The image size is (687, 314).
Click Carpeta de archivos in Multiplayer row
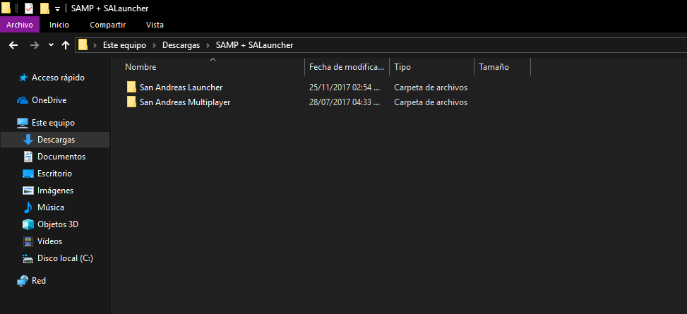(431, 102)
